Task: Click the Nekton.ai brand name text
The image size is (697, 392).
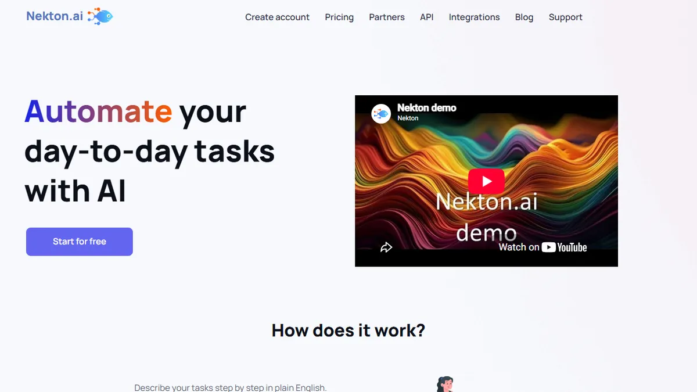Action: coord(55,16)
